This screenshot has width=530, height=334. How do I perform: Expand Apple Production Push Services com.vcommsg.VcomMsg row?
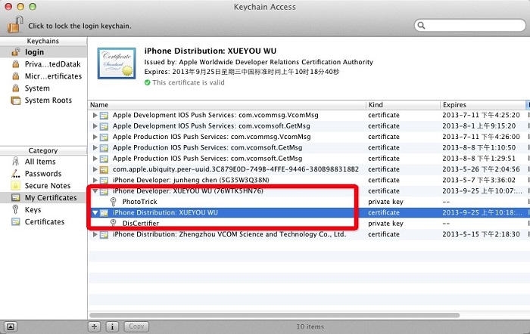[95, 137]
